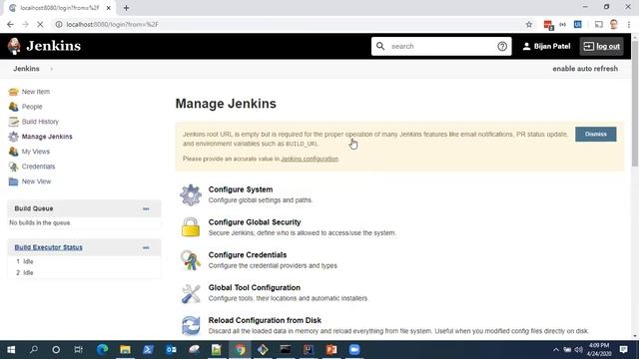This screenshot has width=639, height=359.
Task: Collapse the Build Queue panel
Action: tap(146, 208)
